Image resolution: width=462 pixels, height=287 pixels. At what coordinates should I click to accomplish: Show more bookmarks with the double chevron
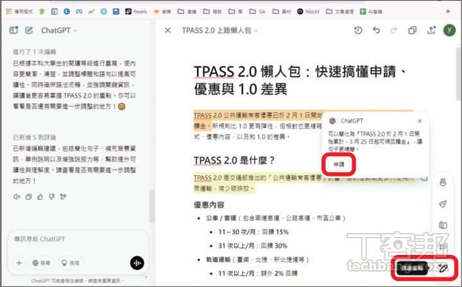click(448, 12)
